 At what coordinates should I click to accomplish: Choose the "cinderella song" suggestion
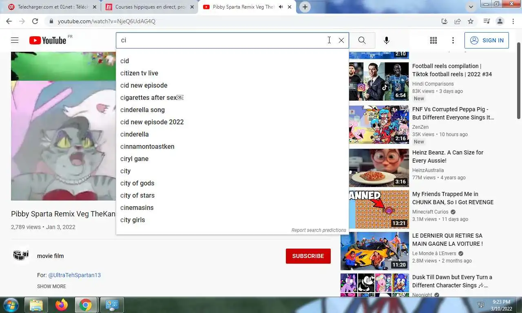[x=232, y=110]
